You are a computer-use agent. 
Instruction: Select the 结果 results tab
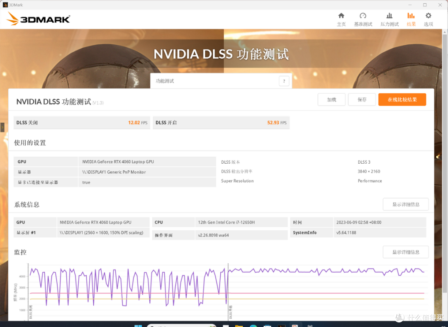(411, 20)
